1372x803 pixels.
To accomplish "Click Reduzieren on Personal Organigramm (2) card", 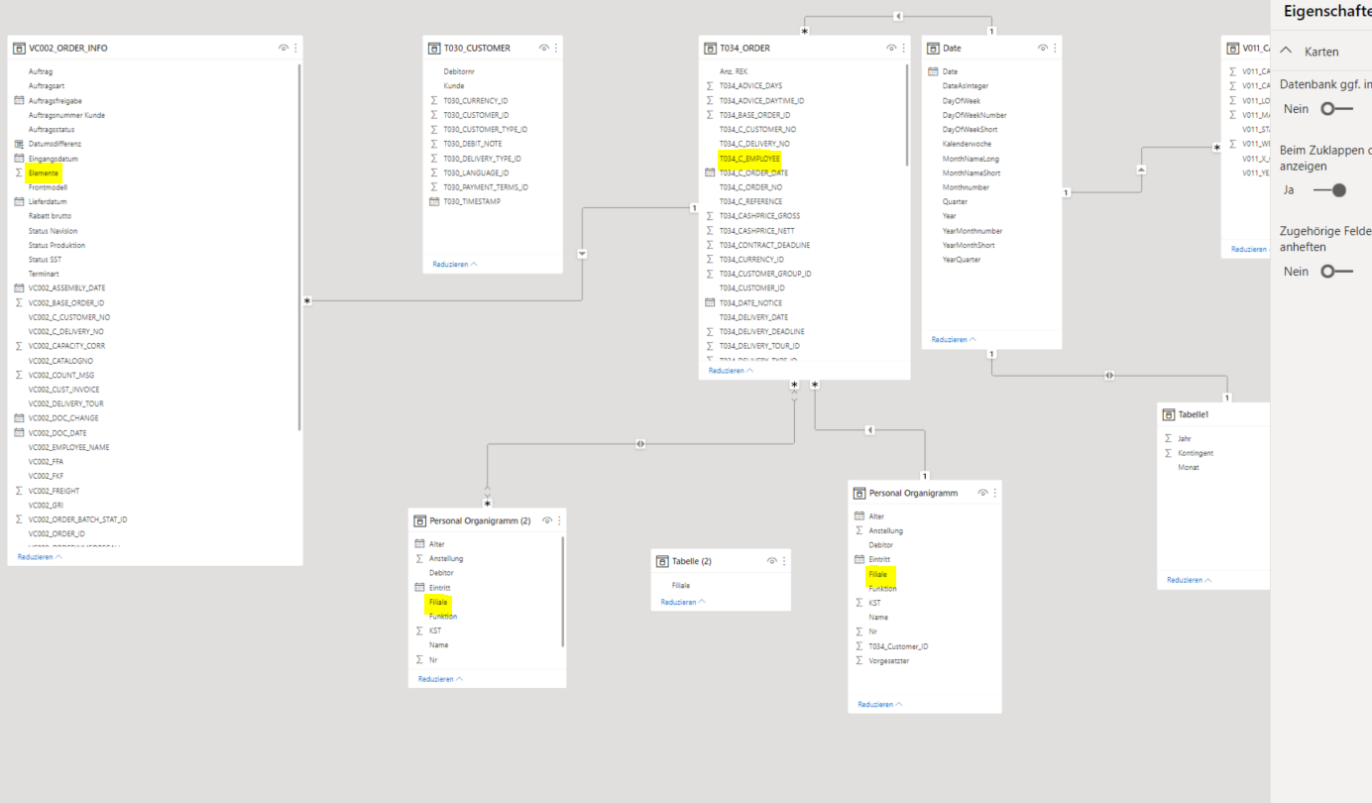I will point(441,679).
